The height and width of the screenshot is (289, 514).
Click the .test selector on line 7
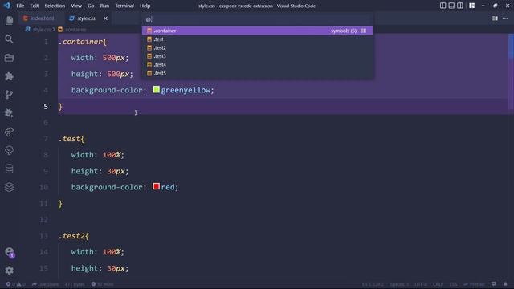click(70, 139)
